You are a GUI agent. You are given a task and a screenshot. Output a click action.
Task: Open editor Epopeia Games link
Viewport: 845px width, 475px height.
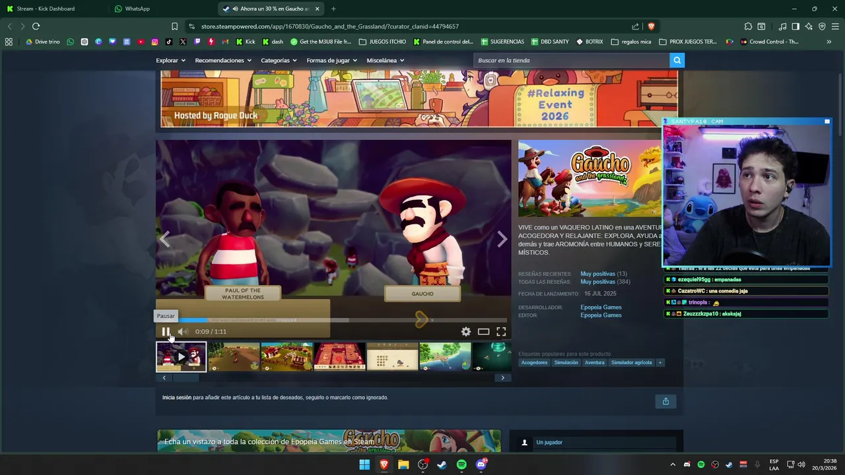[601, 315]
